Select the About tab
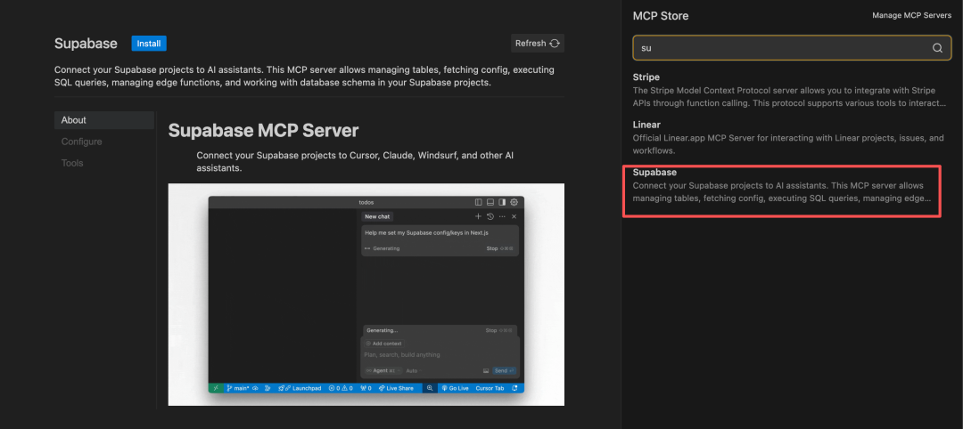The image size is (963, 429). [103, 120]
